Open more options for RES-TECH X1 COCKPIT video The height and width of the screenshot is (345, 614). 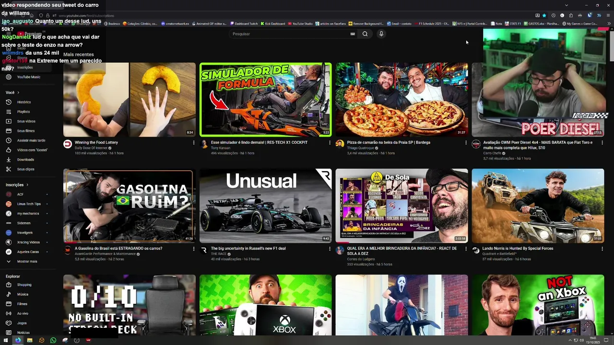[x=330, y=143]
